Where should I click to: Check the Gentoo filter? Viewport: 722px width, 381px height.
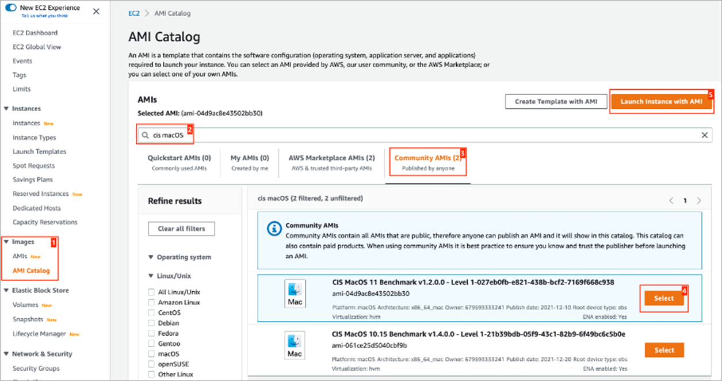[152, 344]
